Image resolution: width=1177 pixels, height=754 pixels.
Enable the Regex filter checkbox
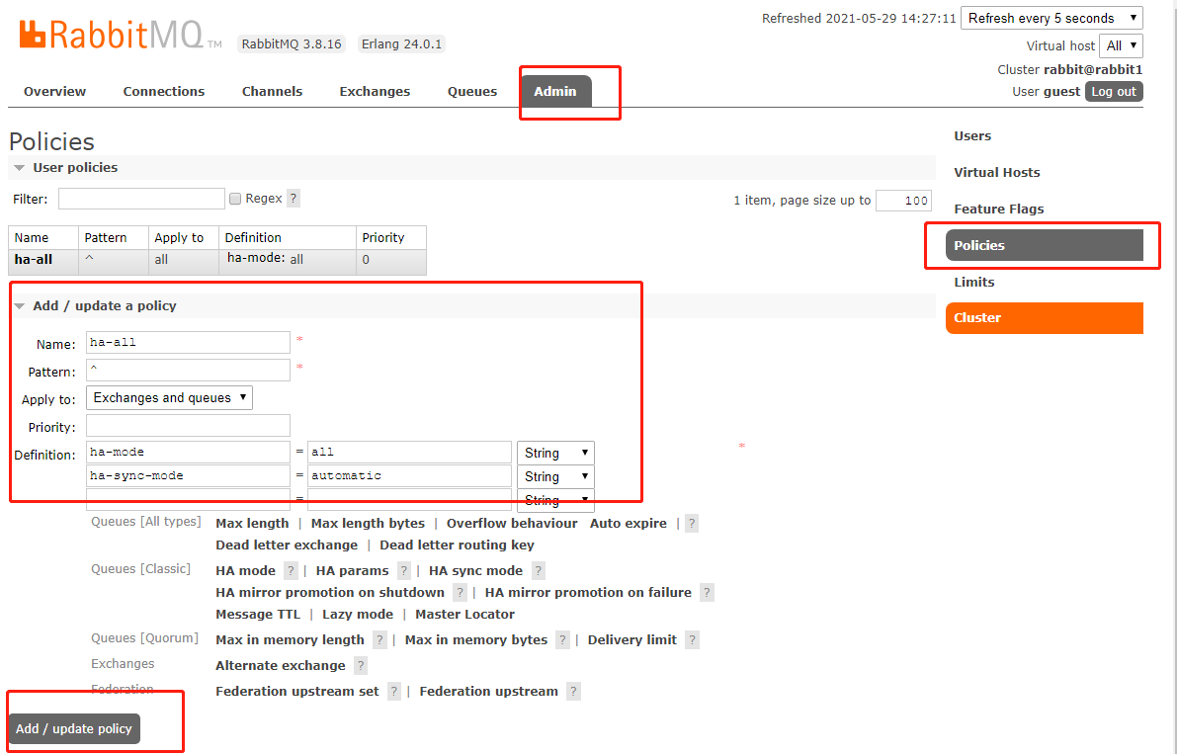pos(236,198)
